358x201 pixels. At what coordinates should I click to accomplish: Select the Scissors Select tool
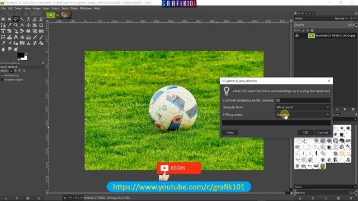click(x=35, y=19)
